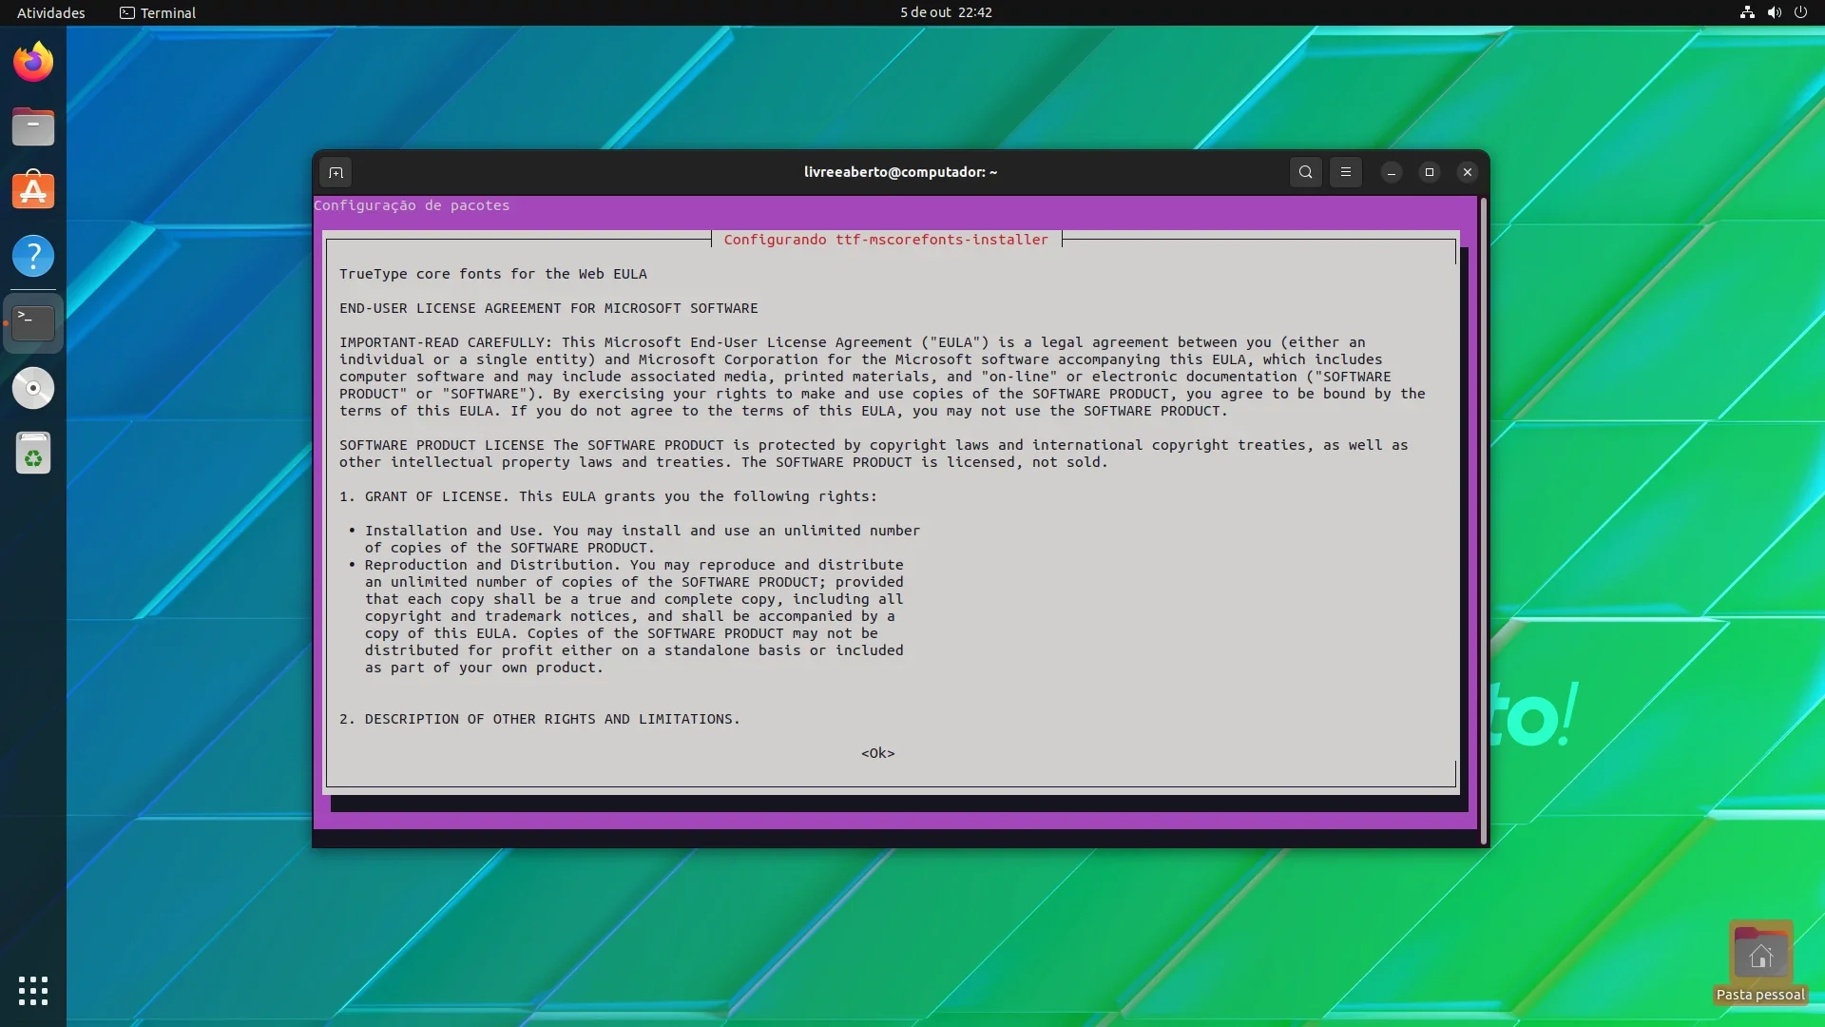1825x1027 pixels.
Task: Launch the Files manager in dock
Action: (33, 126)
